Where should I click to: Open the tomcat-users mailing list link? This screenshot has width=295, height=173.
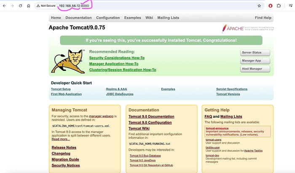[x=213, y=140]
